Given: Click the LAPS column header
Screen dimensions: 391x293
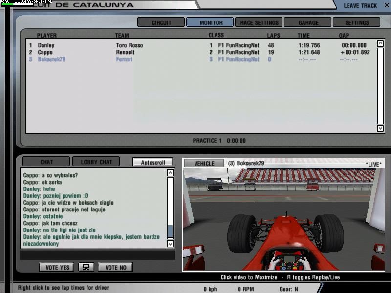Looking at the screenshot, I should click(x=274, y=35).
